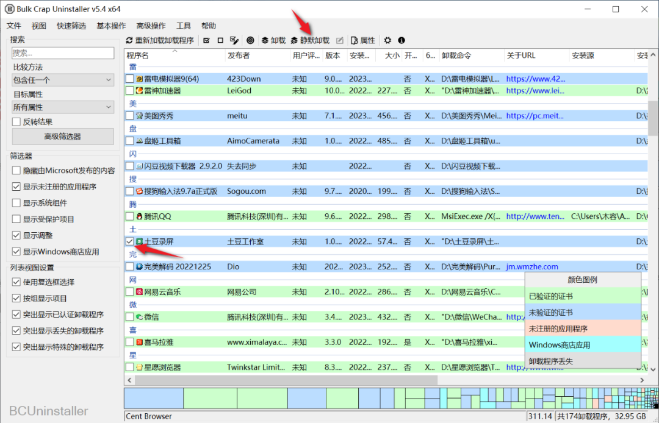Open the 快速筛选 menu

tap(71, 26)
